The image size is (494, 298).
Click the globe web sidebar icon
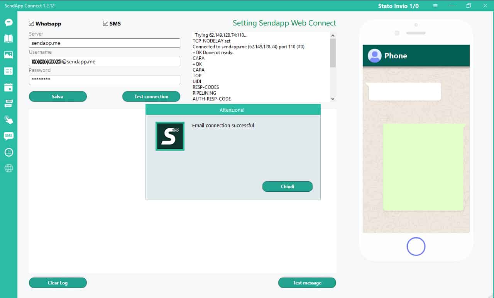8,168
